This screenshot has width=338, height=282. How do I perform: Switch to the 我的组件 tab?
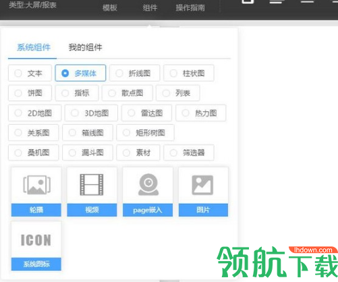(x=85, y=47)
